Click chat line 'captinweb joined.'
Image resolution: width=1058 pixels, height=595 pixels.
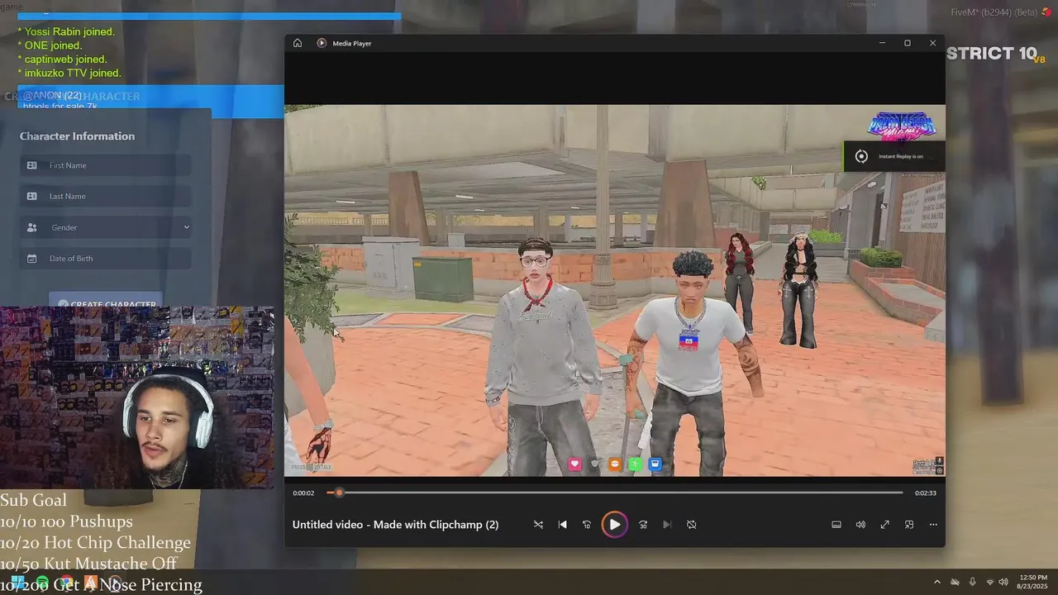63,59
